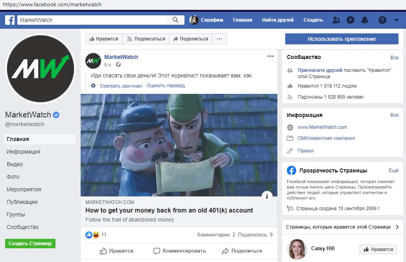
Task: Click Поделиться action under the post
Action: point(242,251)
